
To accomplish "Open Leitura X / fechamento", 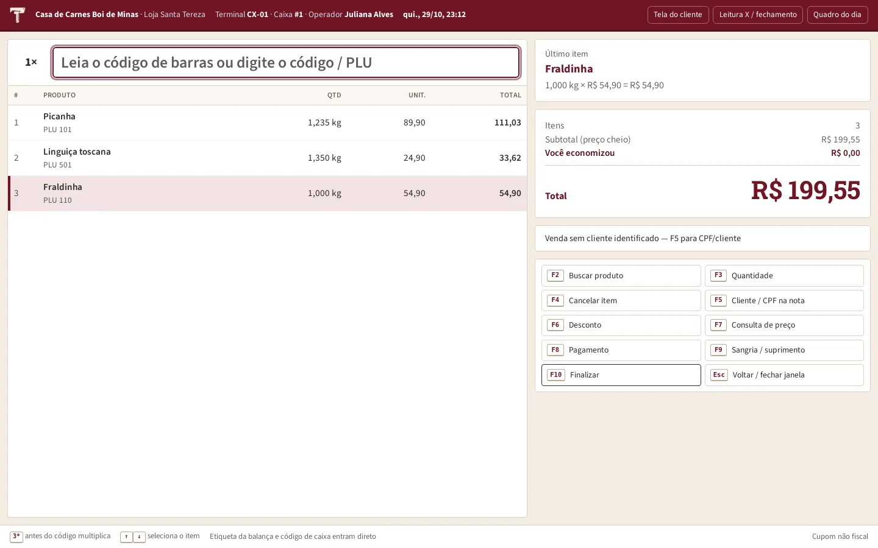I will click(758, 15).
